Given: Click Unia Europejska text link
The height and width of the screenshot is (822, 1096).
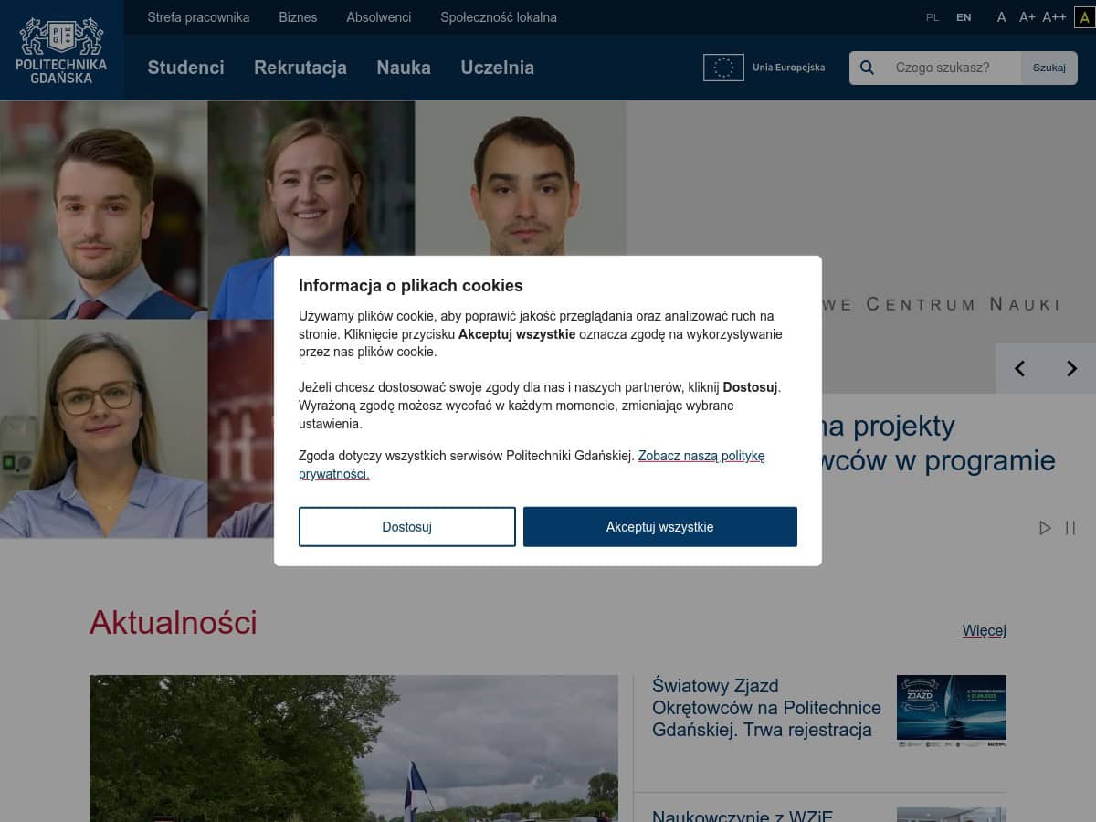Looking at the screenshot, I should point(789,68).
